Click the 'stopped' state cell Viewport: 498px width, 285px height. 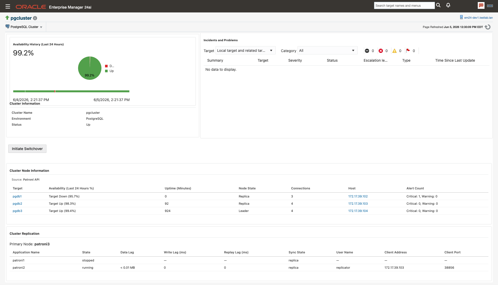pyautogui.click(x=88, y=260)
